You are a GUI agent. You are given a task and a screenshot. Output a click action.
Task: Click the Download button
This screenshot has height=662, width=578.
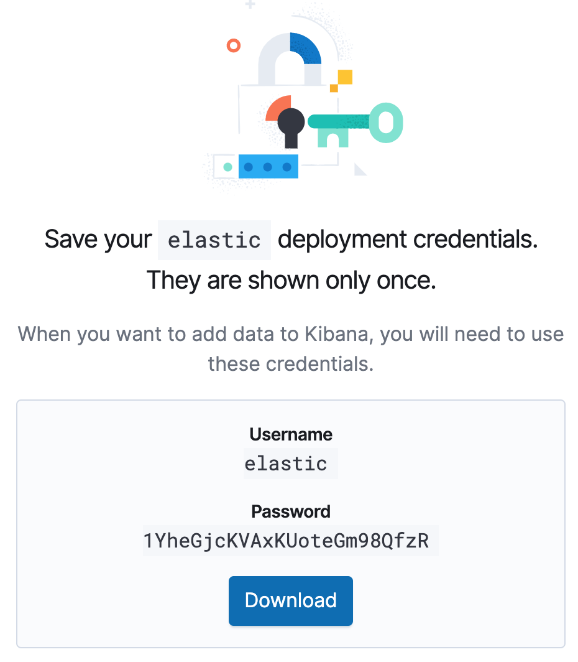pos(291,600)
